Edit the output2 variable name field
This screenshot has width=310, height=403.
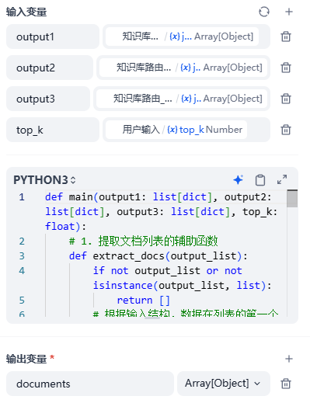(x=50, y=68)
